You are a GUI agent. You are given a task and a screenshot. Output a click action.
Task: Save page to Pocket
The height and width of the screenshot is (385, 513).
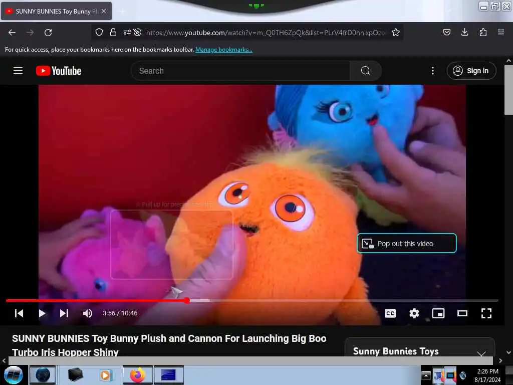[x=446, y=32]
